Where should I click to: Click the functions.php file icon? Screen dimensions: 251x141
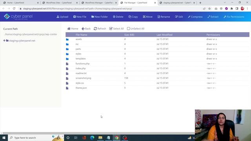tap(67, 64)
